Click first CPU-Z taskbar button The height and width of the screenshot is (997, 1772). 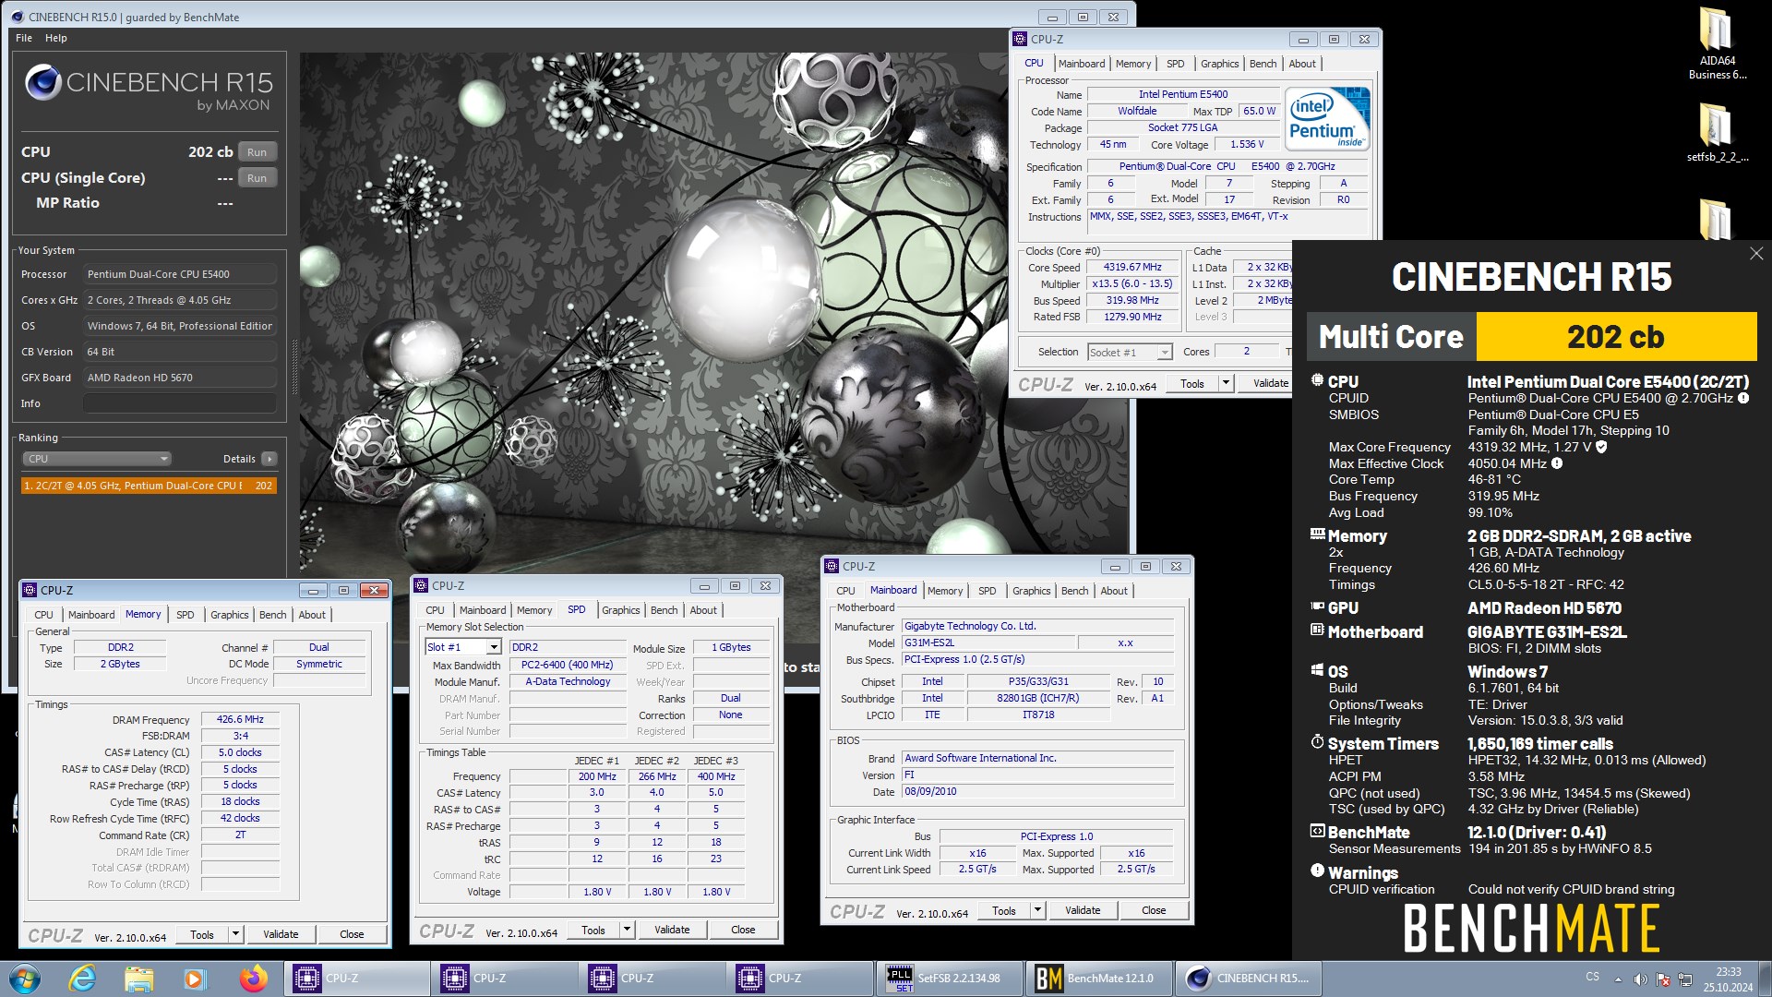click(356, 979)
